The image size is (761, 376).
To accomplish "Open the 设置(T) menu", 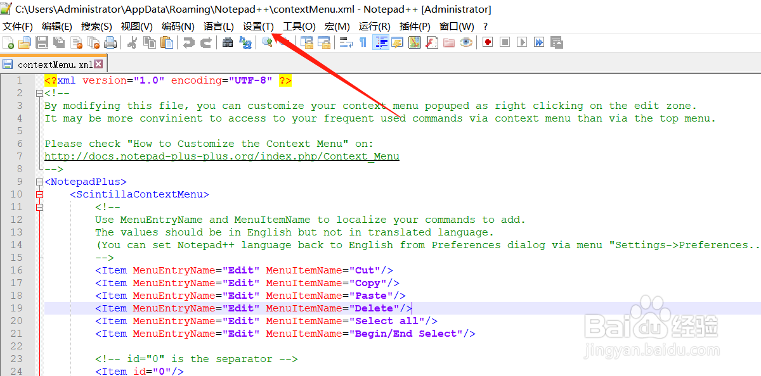I will (x=258, y=27).
